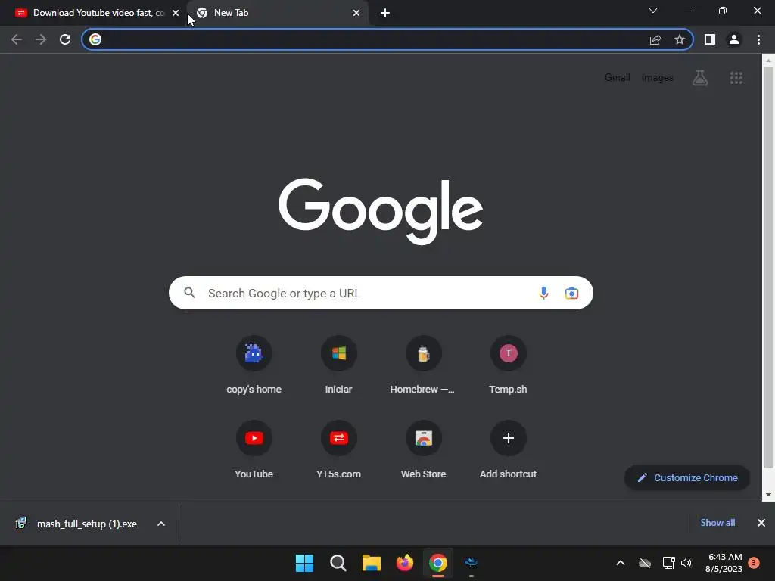Open the tab search dropdown arrow

653,11
